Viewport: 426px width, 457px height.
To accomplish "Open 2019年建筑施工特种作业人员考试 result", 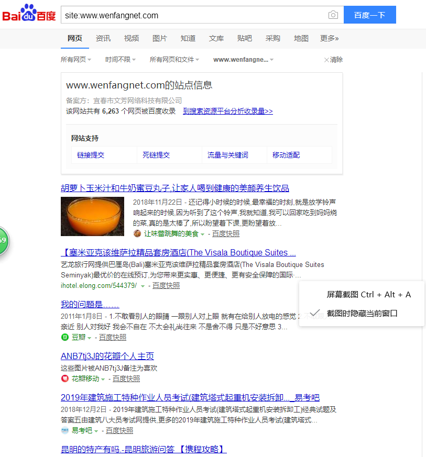I will tap(190, 397).
